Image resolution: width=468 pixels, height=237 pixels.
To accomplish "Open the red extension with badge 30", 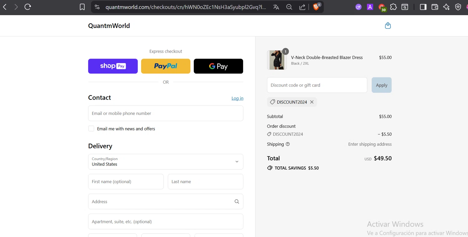I will [x=382, y=7].
